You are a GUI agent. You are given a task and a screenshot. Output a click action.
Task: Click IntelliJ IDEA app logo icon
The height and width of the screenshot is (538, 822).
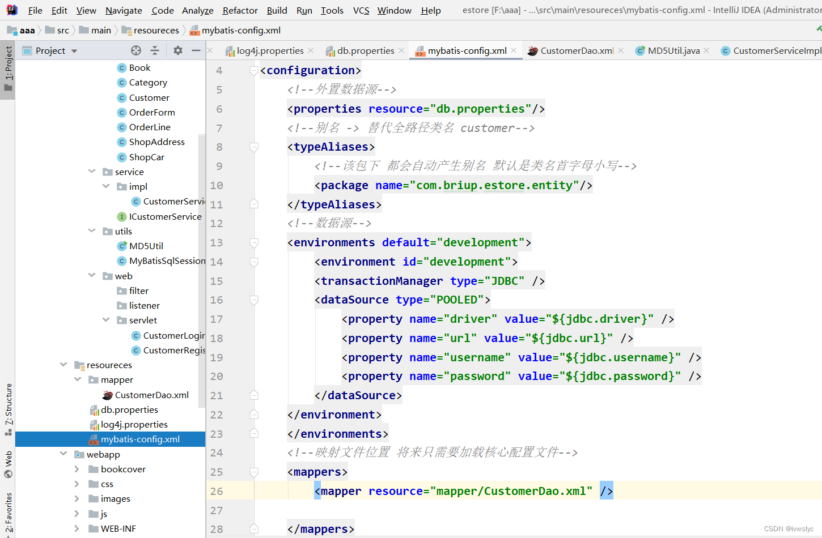pyautogui.click(x=11, y=10)
